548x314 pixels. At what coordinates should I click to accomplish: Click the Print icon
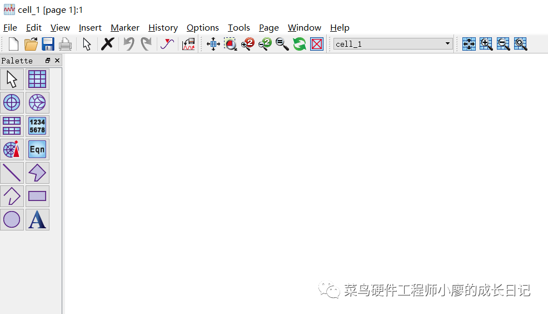pos(65,44)
